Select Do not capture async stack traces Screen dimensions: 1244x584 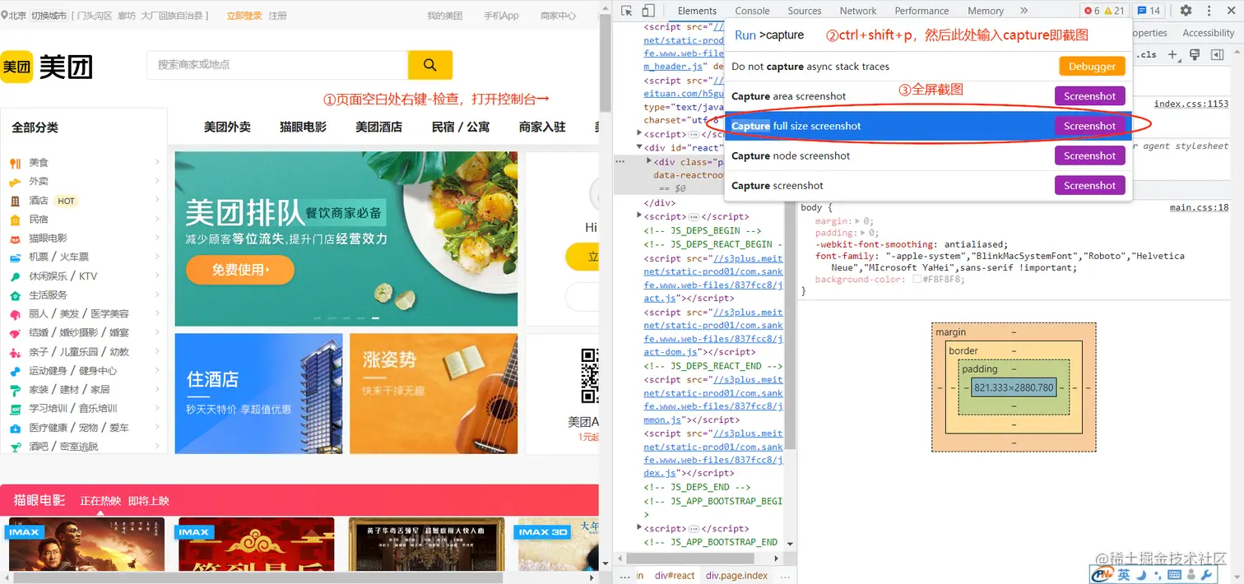928,67
